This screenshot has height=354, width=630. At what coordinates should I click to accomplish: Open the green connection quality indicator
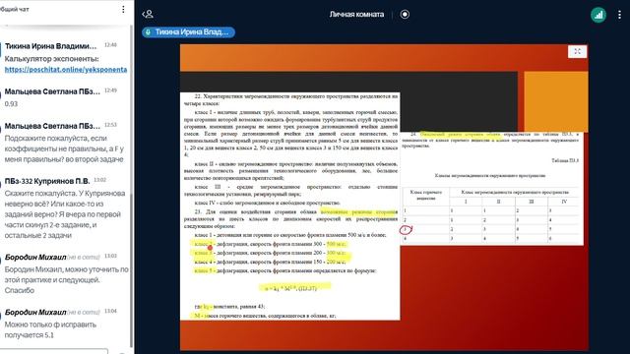click(598, 15)
